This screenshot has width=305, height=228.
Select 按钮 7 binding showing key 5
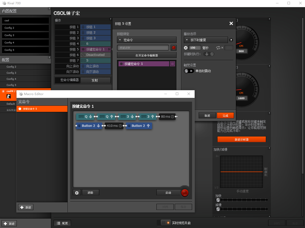click(95, 60)
